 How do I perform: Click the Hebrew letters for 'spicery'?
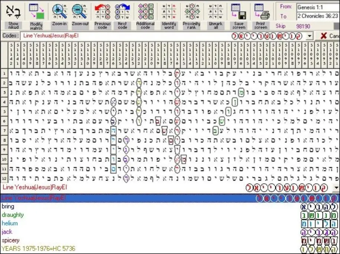319,241
